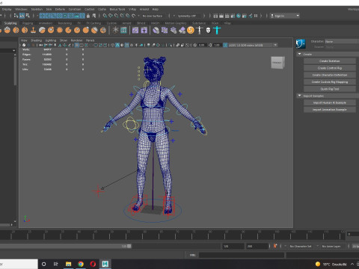Click the Create Skeleton button
The height and width of the screenshot is (269, 359).
click(x=330, y=61)
